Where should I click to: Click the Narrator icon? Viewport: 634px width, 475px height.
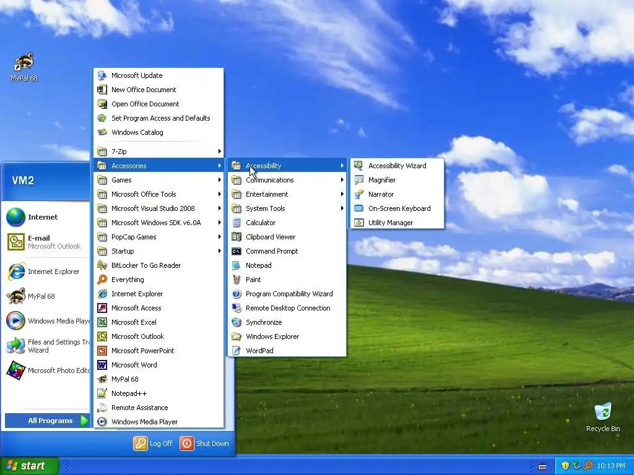(358, 194)
